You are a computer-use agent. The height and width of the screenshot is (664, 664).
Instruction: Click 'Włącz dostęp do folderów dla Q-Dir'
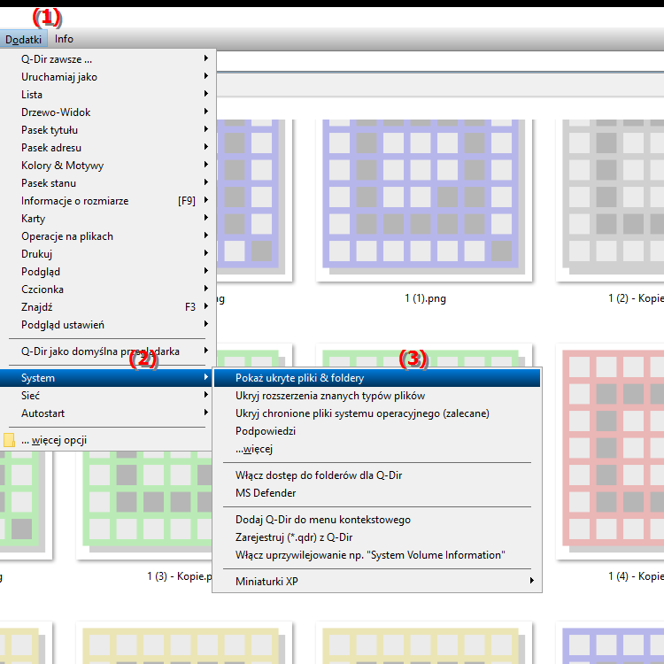(377, 475)
